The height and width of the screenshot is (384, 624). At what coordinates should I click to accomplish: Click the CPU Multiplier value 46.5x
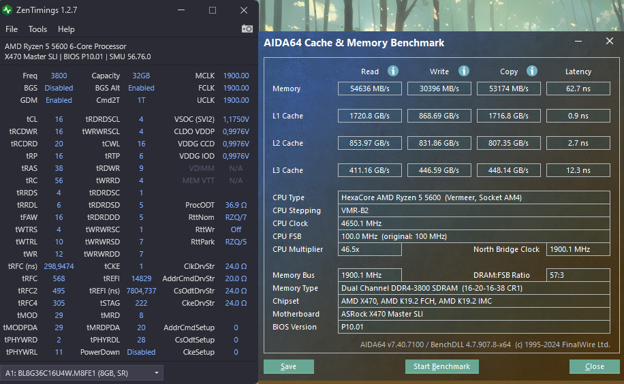point(370,249)
